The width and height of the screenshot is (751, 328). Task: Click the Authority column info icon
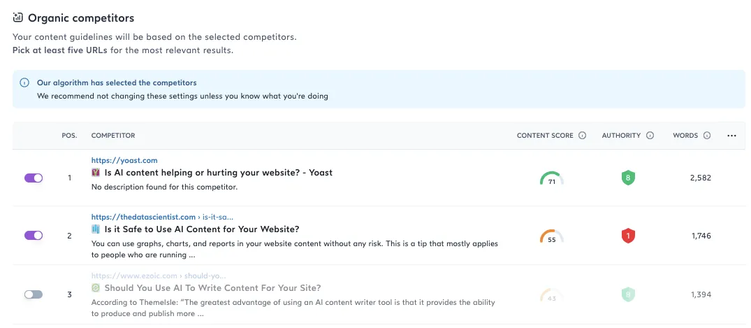(x=650, y=136)
